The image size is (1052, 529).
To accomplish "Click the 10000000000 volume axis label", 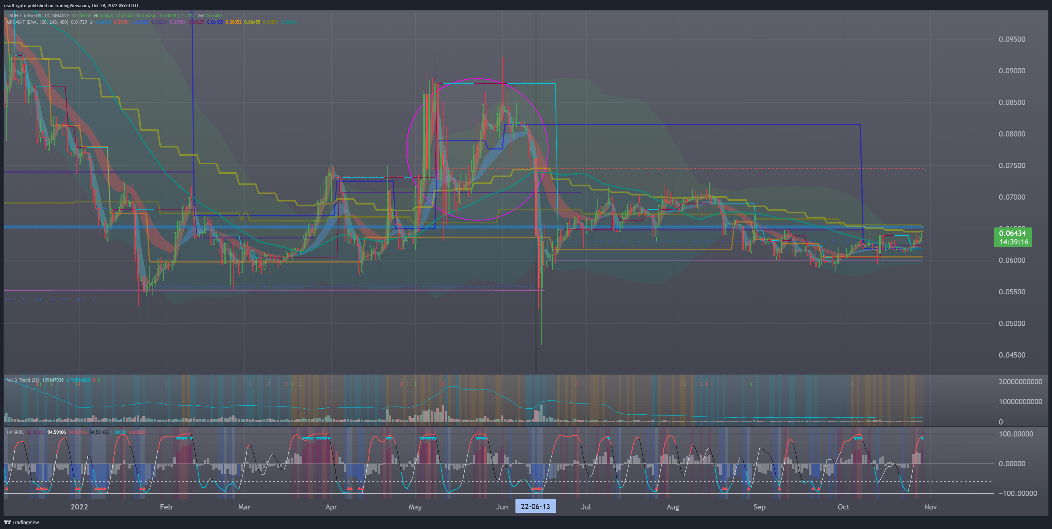I will (1020, 402).
